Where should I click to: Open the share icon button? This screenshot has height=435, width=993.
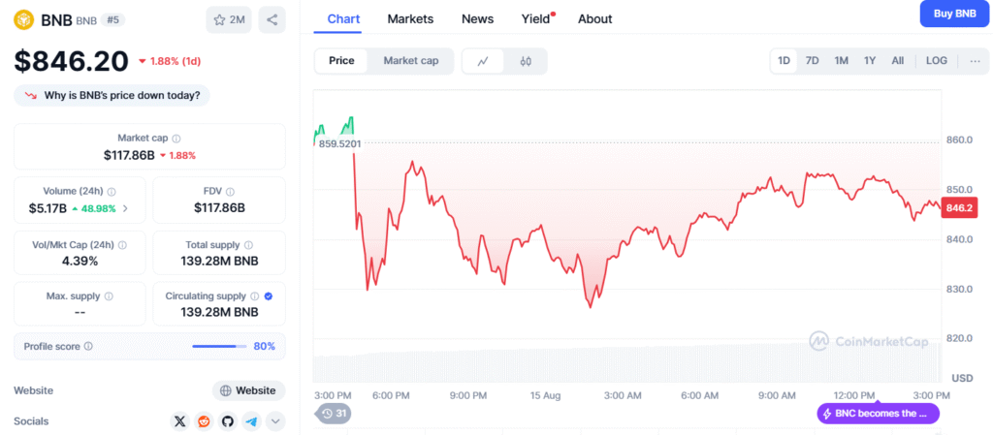coord(272,20)
